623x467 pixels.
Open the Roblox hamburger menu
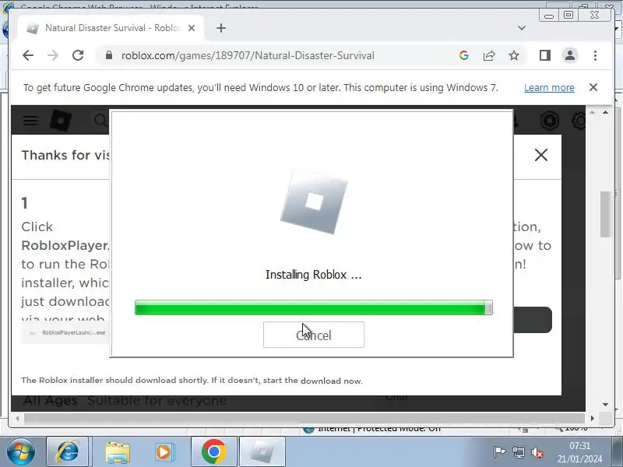click(30, 121)
